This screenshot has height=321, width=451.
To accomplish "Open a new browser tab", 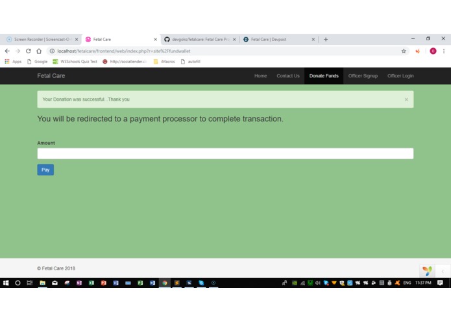I will pyautogui.click(x=326, y=40).
